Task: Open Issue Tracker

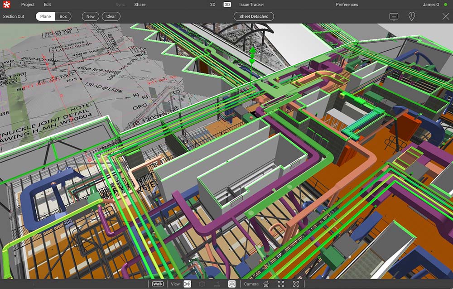Action: point(251,5)
